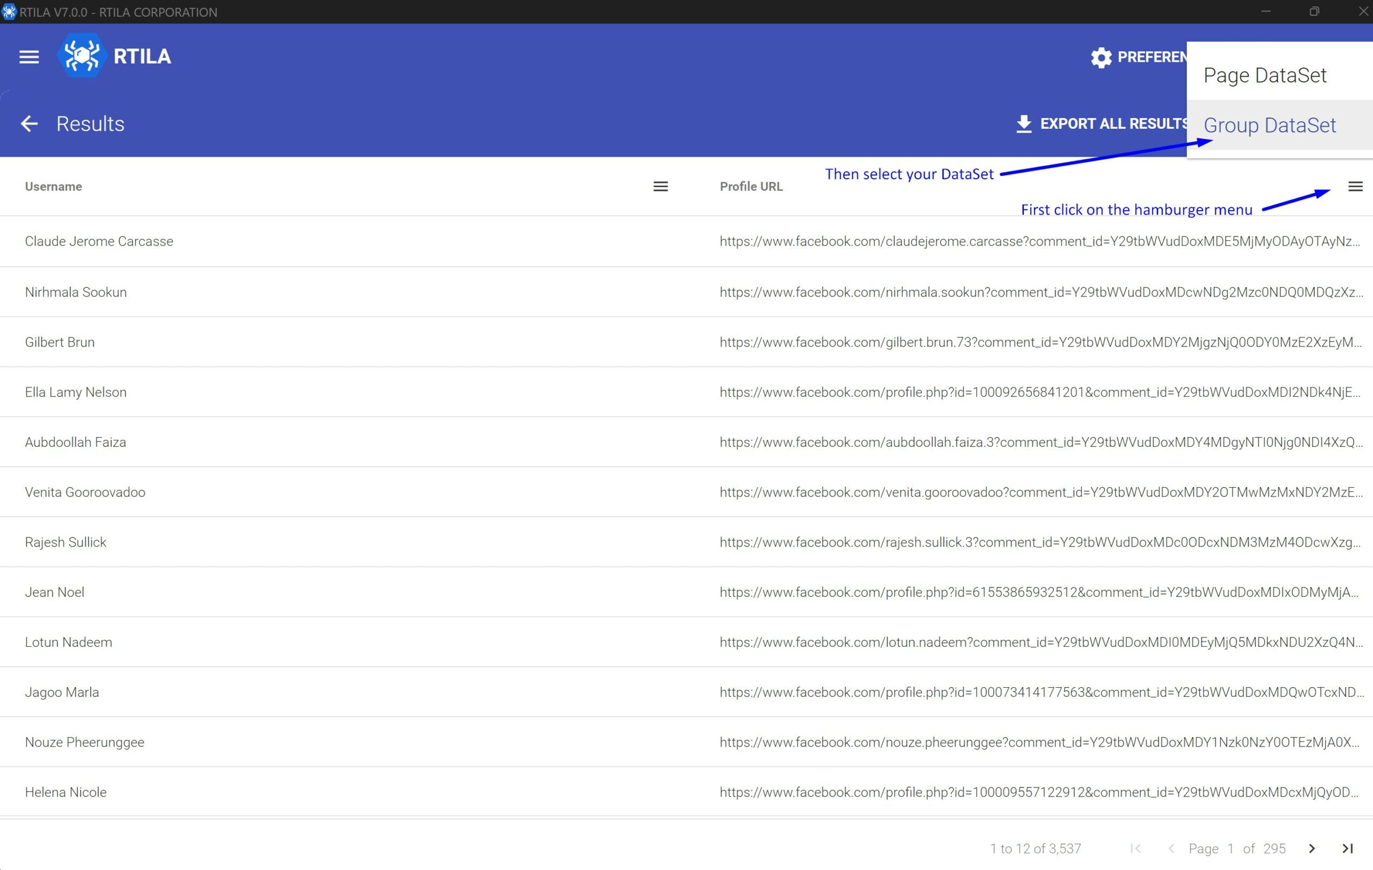Click the RTILA brand name text
1373x870 pixels.
tap(142, 56)
